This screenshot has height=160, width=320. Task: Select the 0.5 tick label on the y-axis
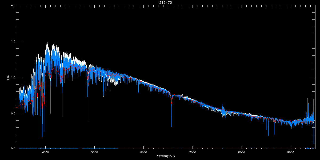[x=13, y=113]
